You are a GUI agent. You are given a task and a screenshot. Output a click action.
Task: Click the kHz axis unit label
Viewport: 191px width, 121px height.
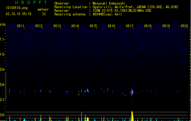pyautogui.click(x=3, y=25)
